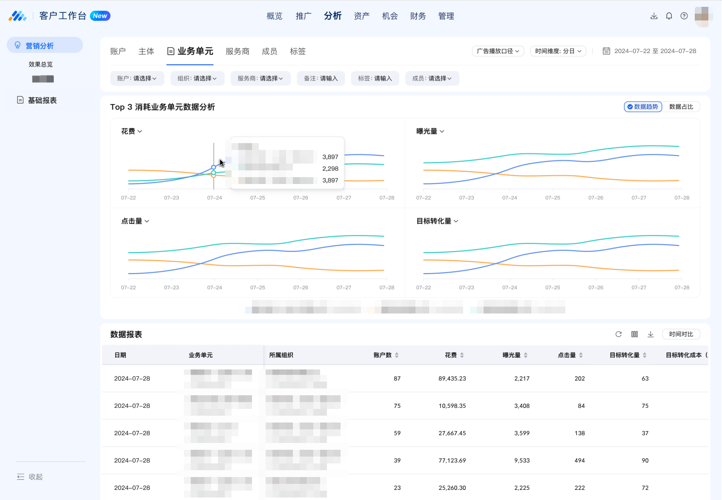Viewport: 722px width, 500px height.
Task: Refresh the 数据报表 table
Action: coord(618,334)
